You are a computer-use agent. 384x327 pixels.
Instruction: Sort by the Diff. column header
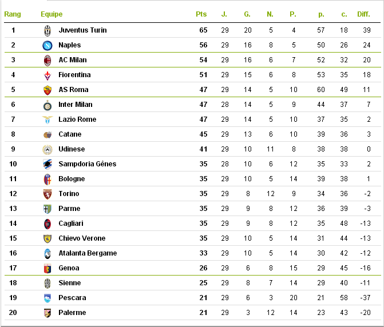[363, 14]
